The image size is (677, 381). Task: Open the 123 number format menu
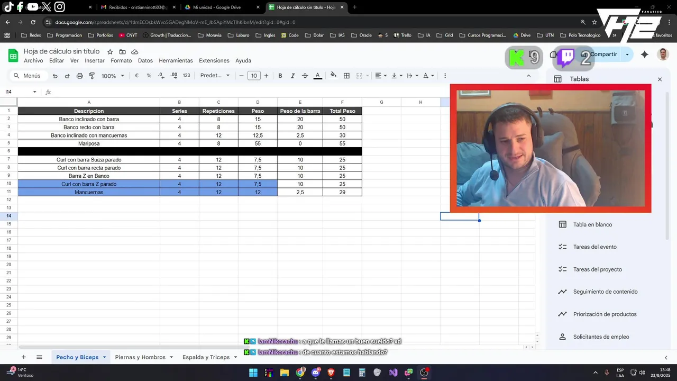[x=186, y=76]
